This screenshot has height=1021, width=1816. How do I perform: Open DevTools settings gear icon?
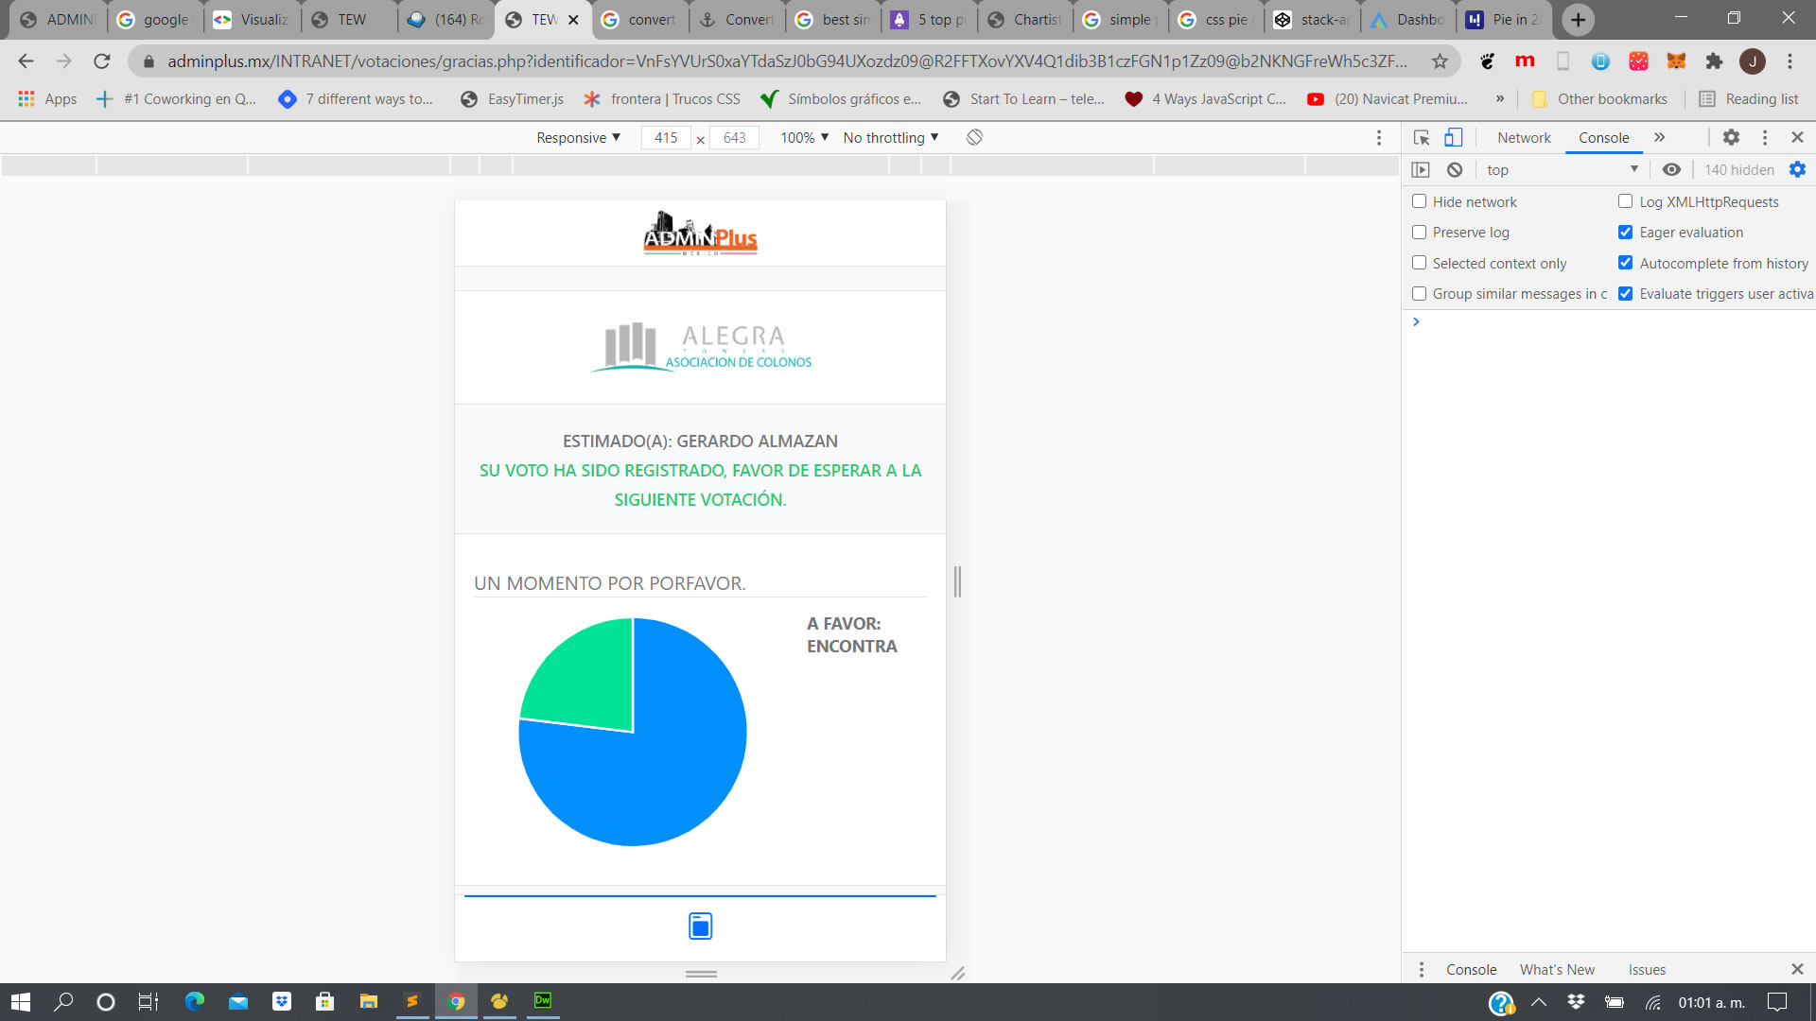[1731, 137]
